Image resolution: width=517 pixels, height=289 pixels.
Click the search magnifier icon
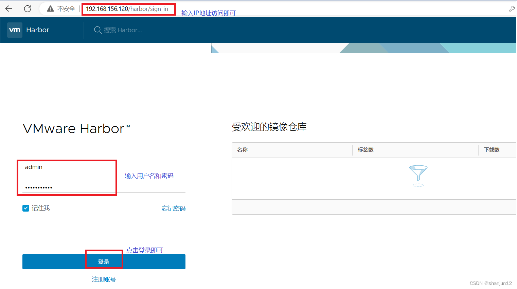(97, 30)
